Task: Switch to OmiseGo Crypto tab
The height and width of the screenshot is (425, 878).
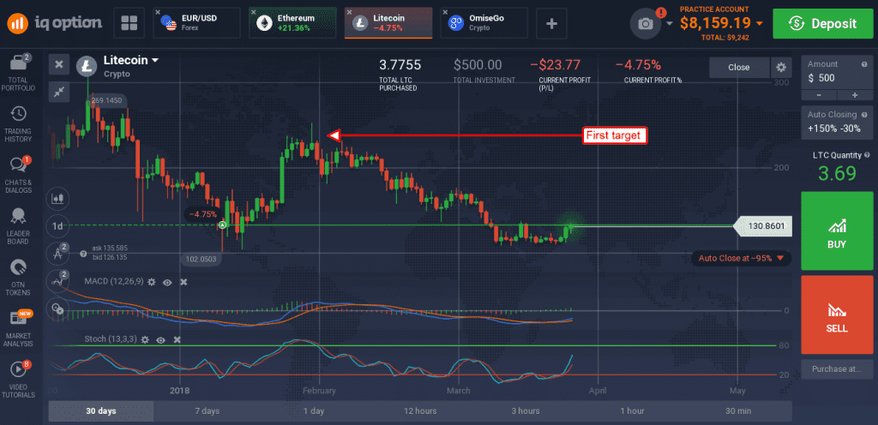Action: tap(484, 23)
